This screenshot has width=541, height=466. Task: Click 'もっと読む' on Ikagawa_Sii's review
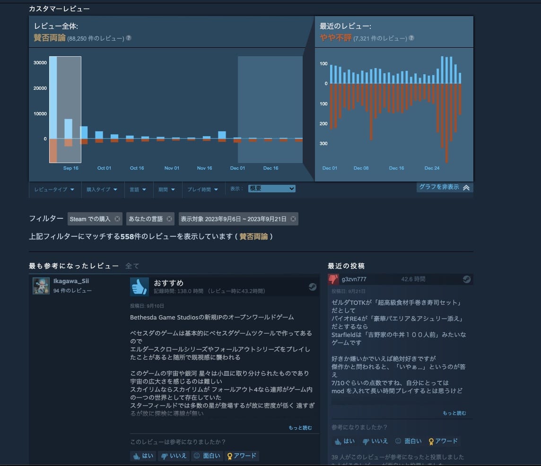coord(300,428)
